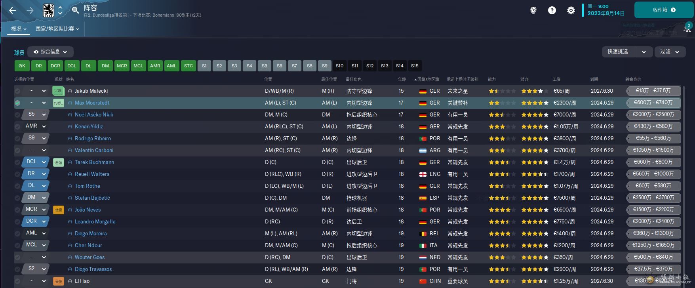Viewport: 695px width, 288px height.
Task: Open the club crest badge
Action: coord(48,10)
